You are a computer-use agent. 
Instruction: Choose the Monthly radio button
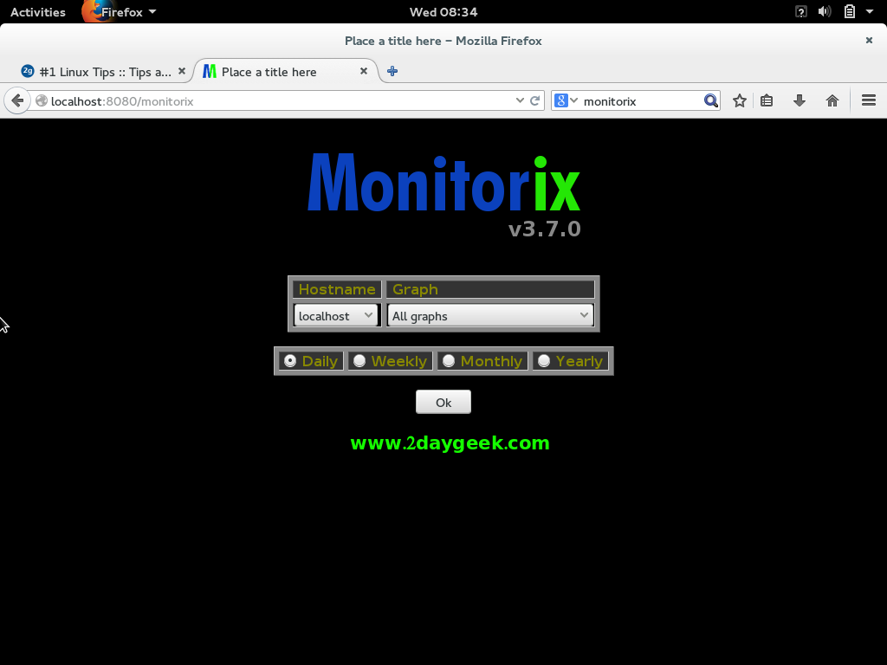pyautogui.click(x=449, y=361)
